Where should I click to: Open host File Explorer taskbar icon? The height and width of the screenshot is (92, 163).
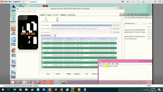pyautogui.click(x=26, y=90)
